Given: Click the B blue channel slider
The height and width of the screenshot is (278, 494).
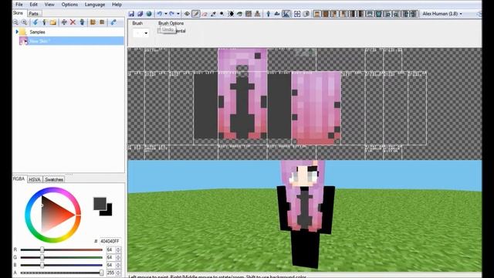Looking at the screenshot, I should click(x=62, y=265).
